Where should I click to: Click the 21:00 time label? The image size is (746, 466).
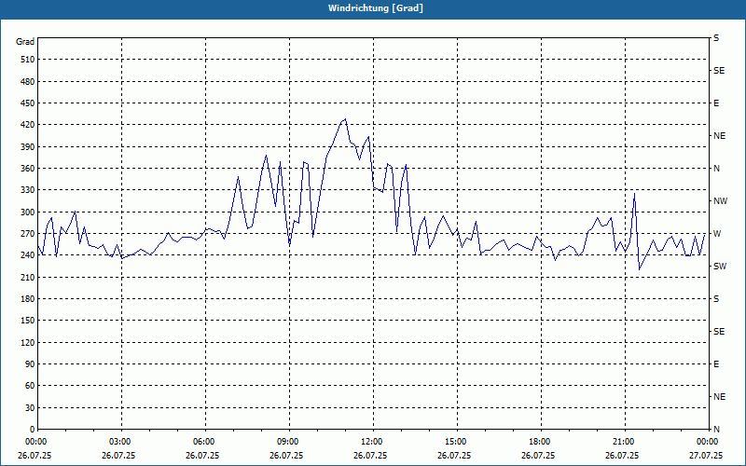pyautogui.click(x=623, y=442)
